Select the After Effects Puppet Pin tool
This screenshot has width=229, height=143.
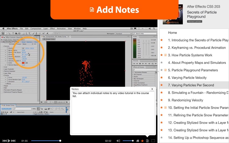coord(47,33)
